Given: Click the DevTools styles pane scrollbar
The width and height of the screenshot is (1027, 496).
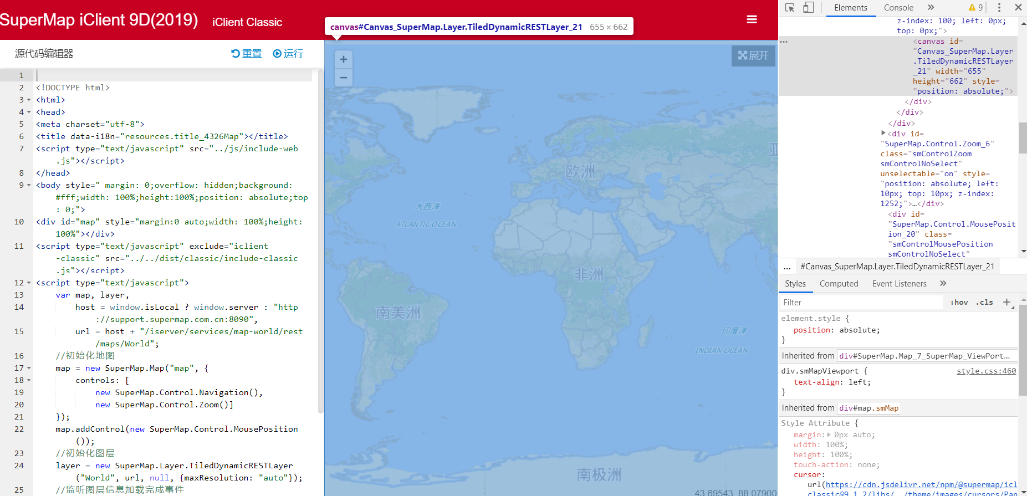Looking at the screenshot, I should 1023,349.
